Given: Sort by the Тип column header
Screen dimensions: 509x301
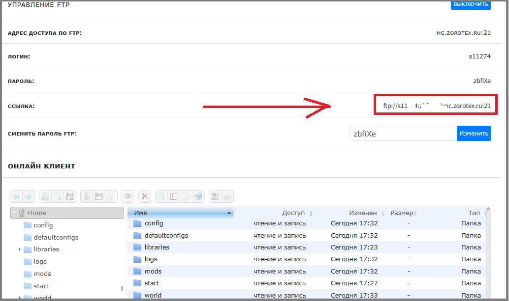Looking at the screenshot, I should 474,213.
